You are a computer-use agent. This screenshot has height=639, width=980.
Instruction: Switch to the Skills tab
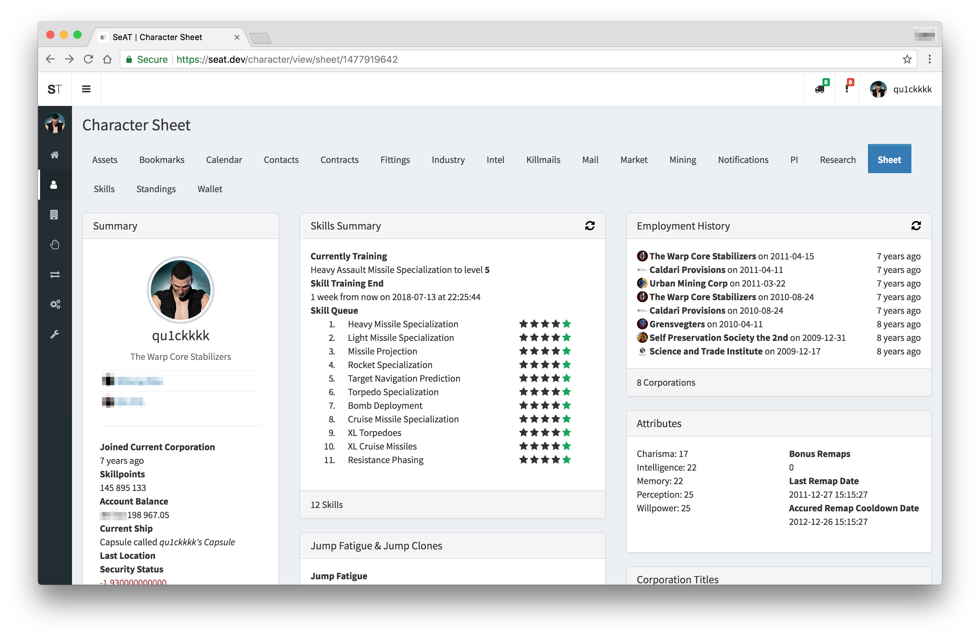(x=104, y=188)
